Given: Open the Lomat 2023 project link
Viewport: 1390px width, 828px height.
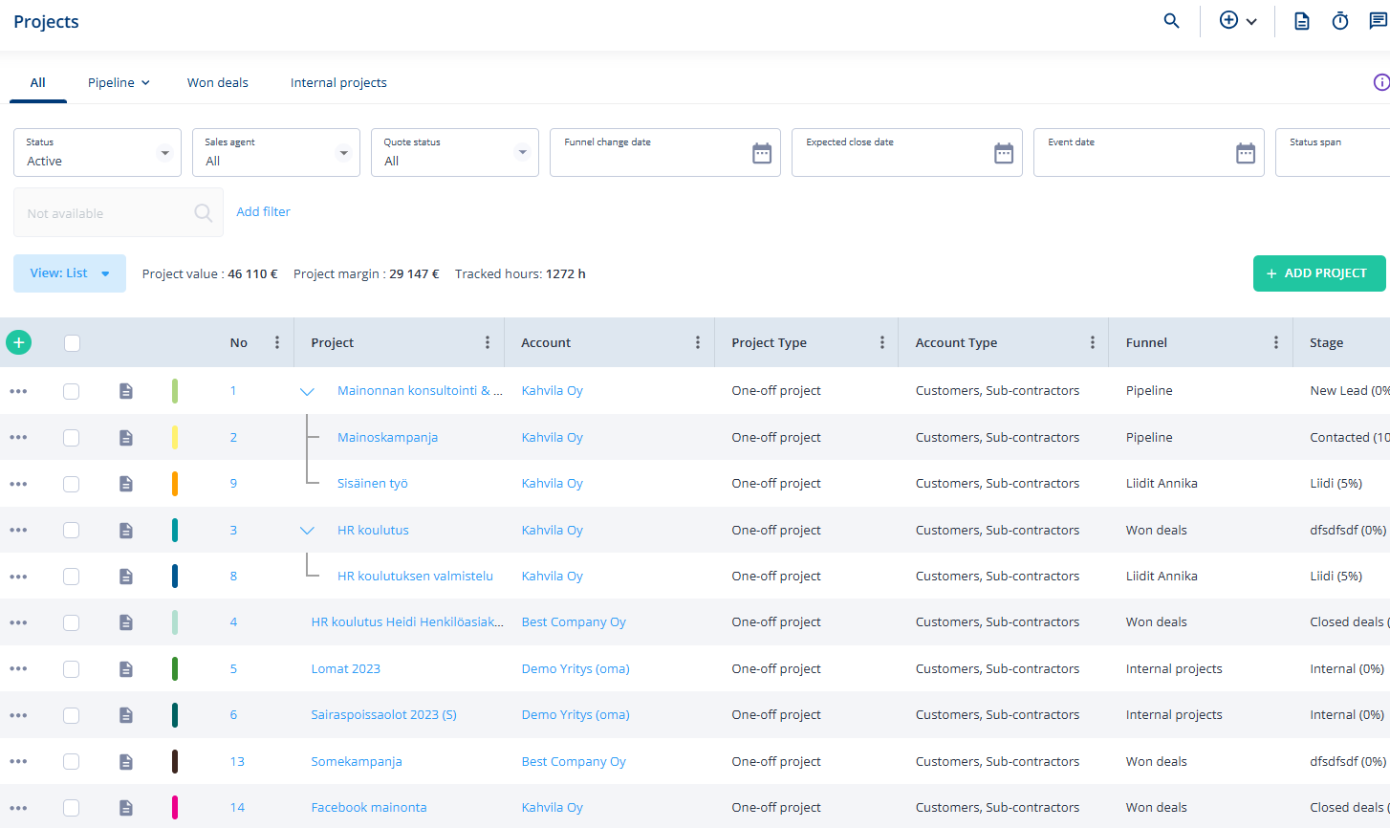Looking at the screenshot, I should coord(346,668).
